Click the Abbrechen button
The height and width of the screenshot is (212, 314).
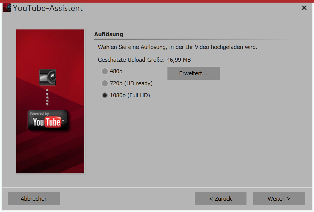(34, 199)
